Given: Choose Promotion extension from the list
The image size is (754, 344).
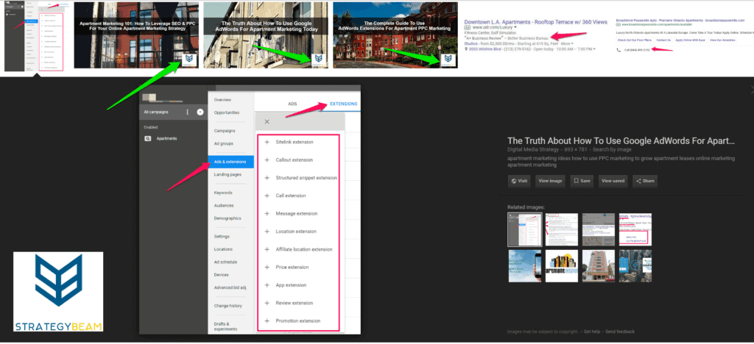Looking at the screenshot, I should 298,320.
